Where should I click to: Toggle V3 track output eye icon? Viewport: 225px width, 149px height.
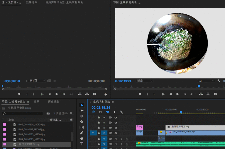click(116, 123)
